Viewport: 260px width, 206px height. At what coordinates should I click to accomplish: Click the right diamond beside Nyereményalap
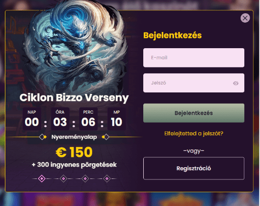(x=105, y=137)
